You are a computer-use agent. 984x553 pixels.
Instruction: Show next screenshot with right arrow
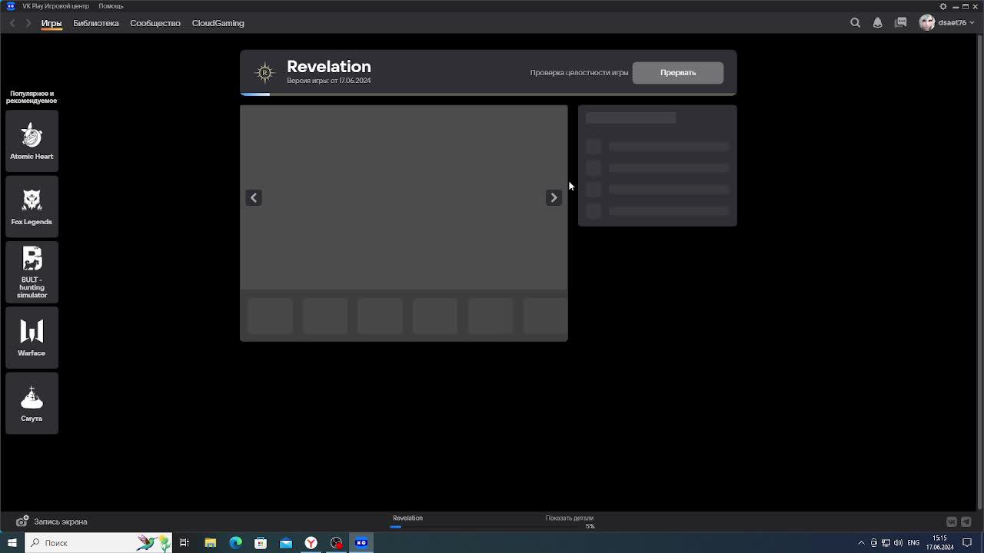tap(553, 198)
